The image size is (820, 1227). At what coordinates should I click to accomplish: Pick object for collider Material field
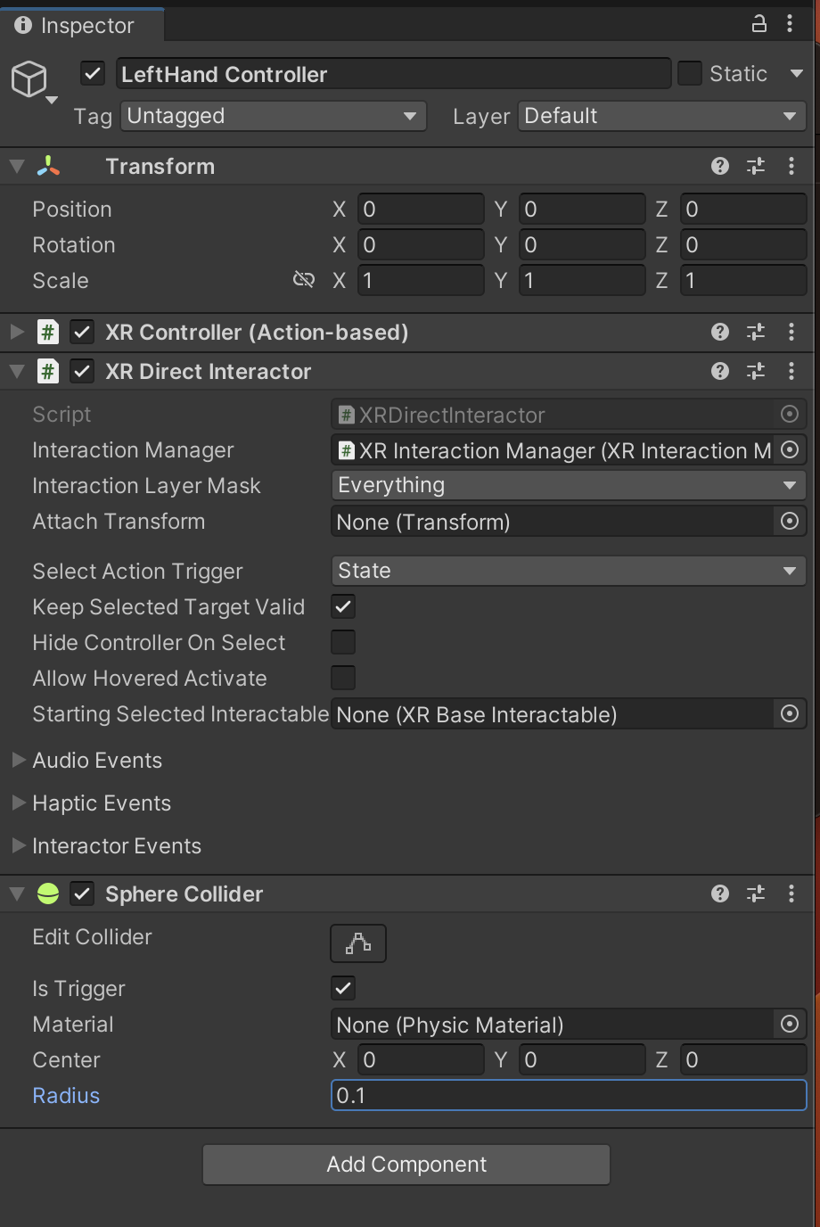coord(790,1025)
